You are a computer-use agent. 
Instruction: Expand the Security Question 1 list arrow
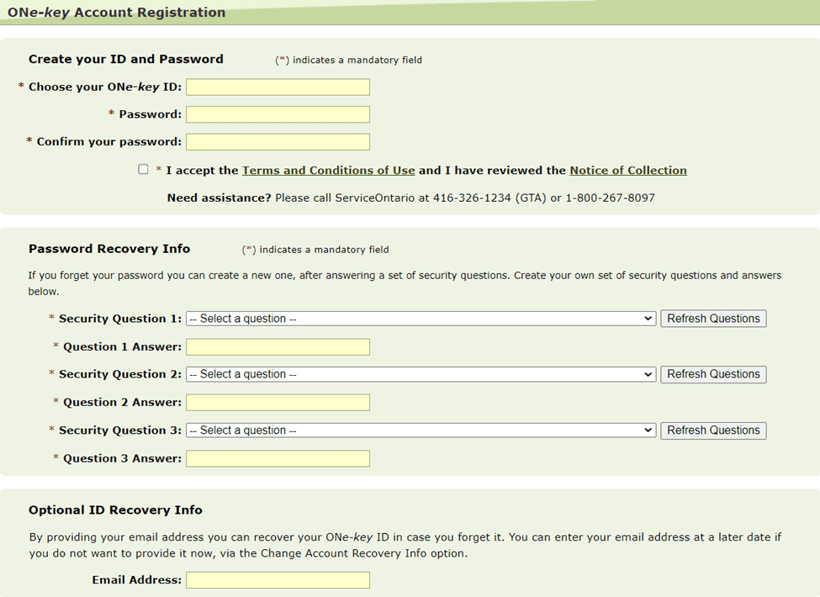[648, 318]
